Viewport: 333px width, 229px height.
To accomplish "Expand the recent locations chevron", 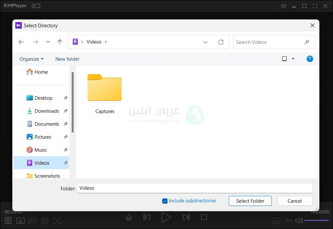I will [x=48, y=42].
